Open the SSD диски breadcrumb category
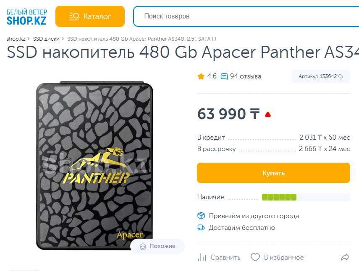The image size is (359, 271). (46, 39)
